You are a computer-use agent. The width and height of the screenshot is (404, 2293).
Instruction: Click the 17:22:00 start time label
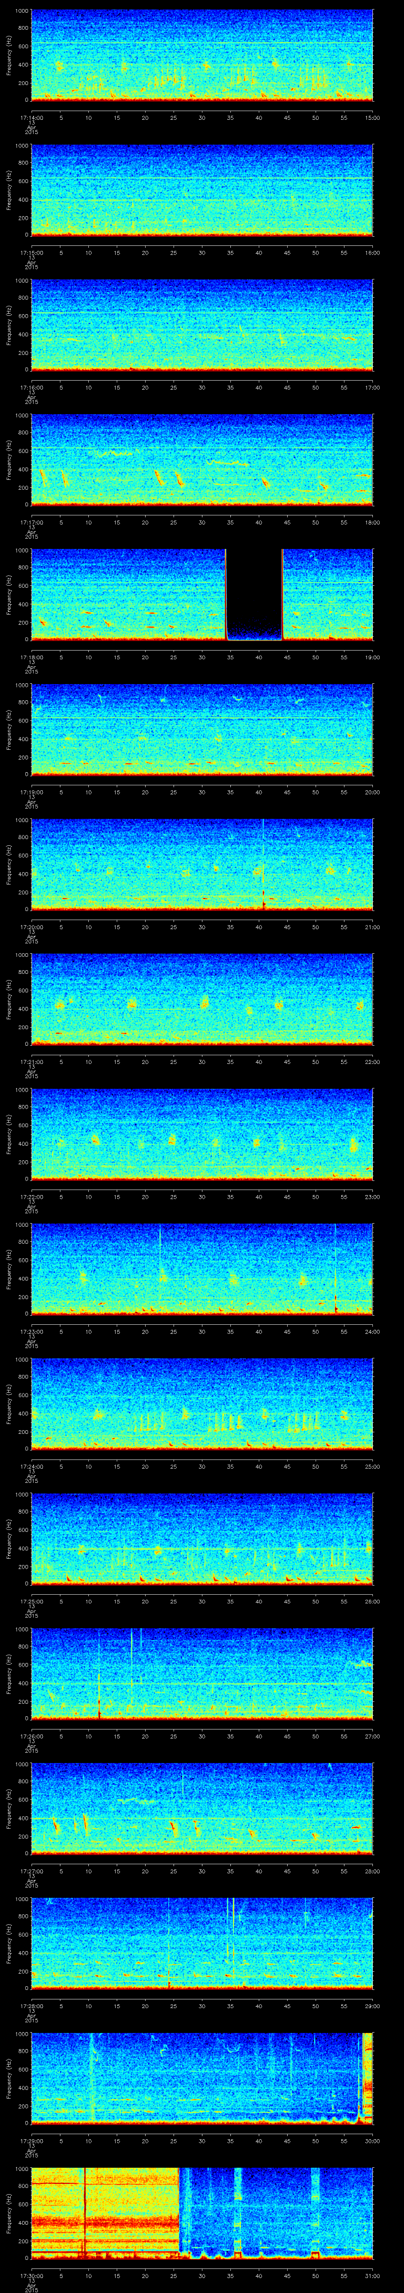click(31, 1196)
